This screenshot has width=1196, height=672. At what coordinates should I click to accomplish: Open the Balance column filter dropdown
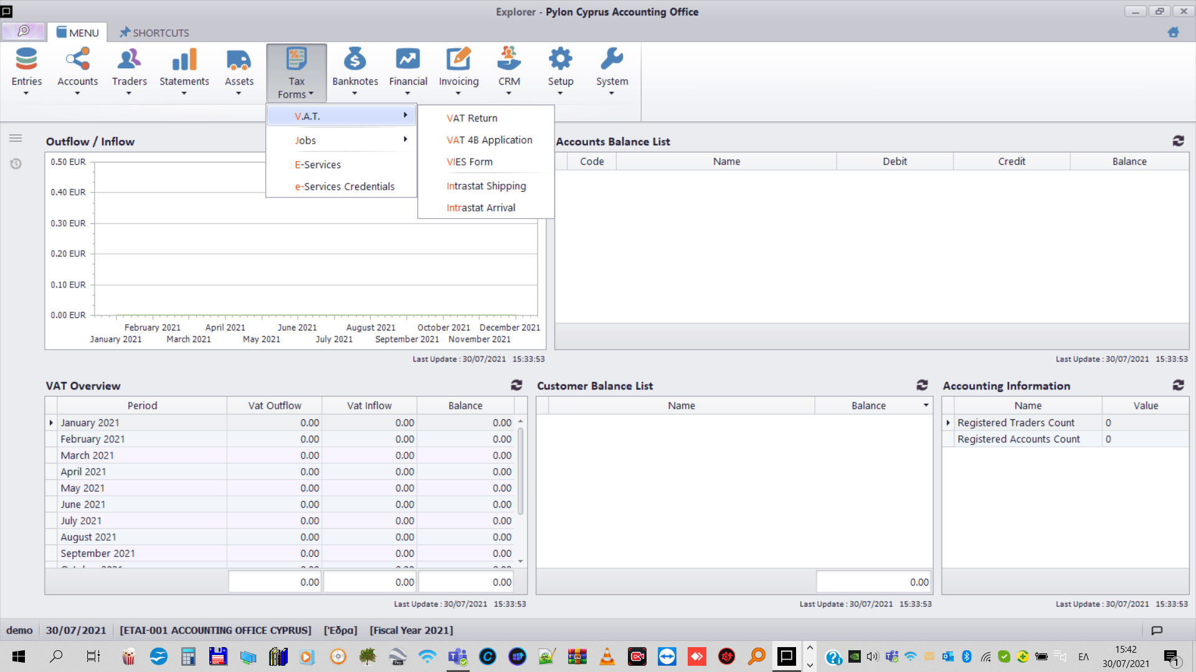(926, 405)
